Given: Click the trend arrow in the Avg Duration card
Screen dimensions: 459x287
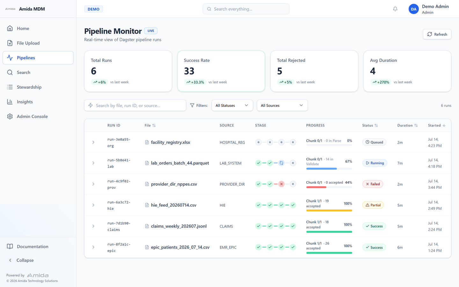Looking at the screenshot, I should 375,82.
